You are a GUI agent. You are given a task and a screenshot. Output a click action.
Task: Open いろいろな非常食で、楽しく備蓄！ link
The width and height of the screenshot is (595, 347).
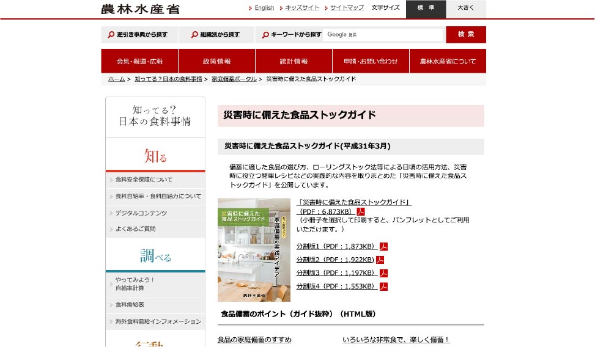tap(396, 340)
